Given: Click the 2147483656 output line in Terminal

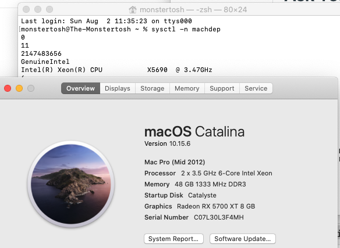Looking at the screenshot, I should [41, 53].
